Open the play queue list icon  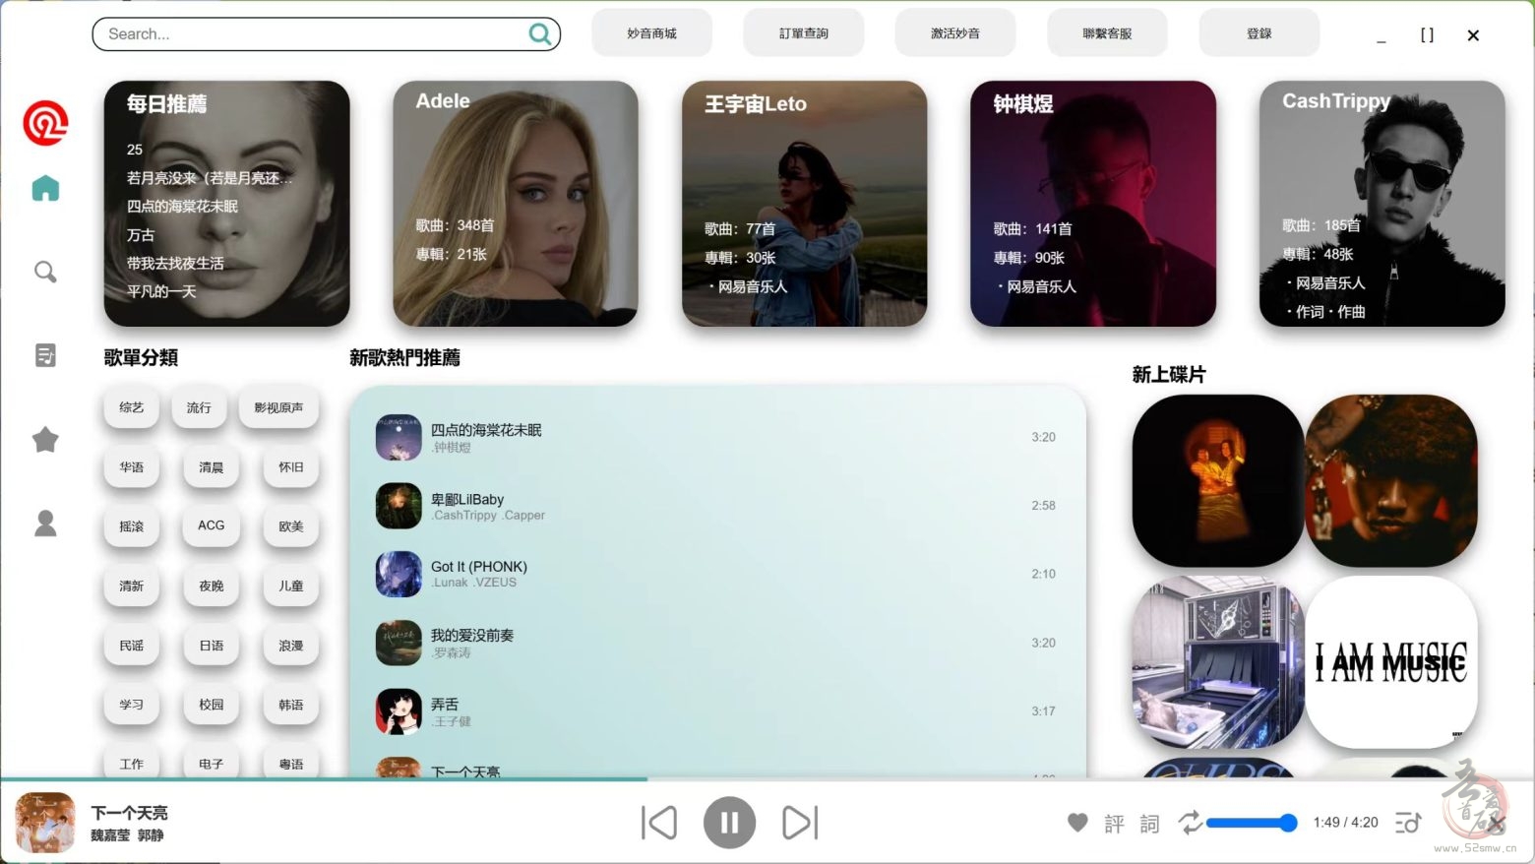1408,822
